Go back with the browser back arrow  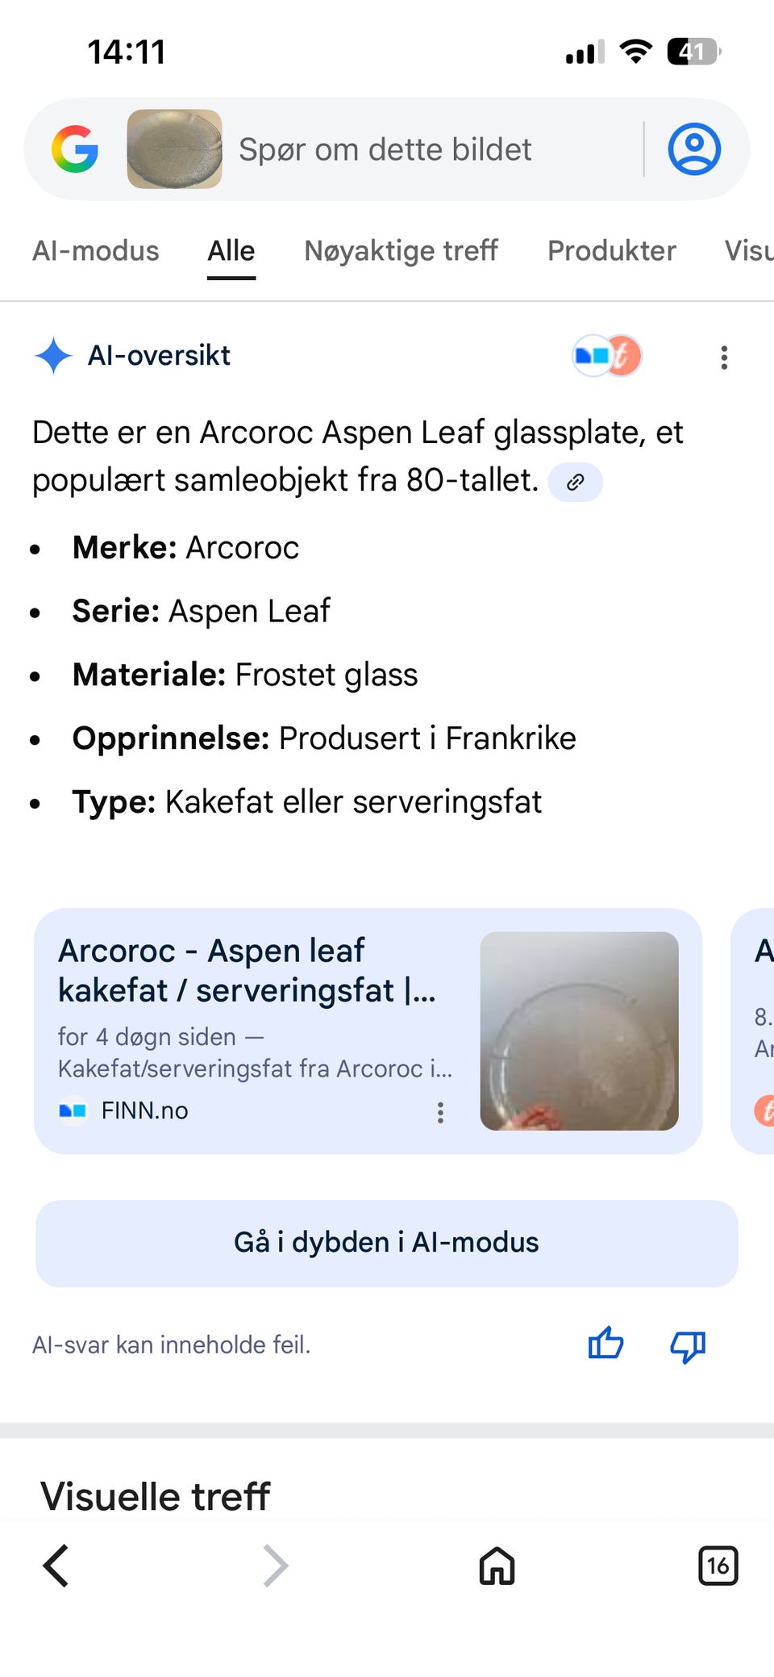[56, 1566]
